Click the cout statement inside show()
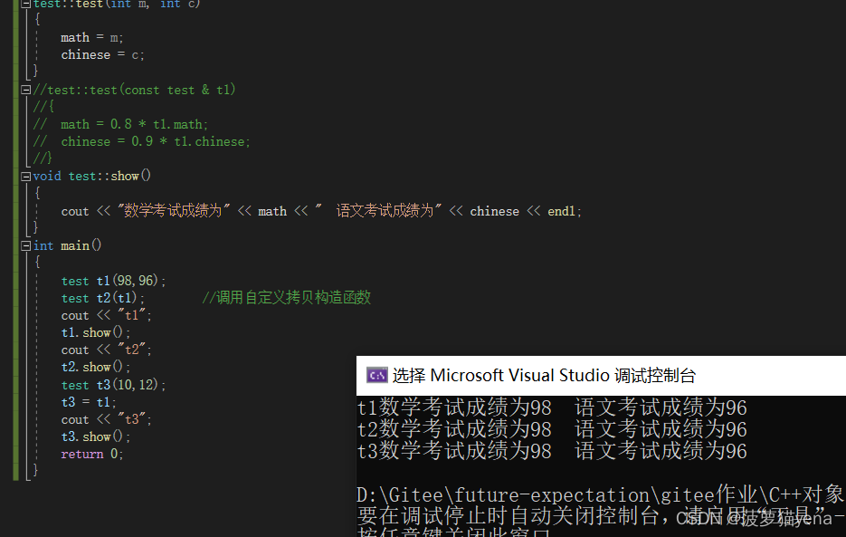 click(x=321, y=211)
